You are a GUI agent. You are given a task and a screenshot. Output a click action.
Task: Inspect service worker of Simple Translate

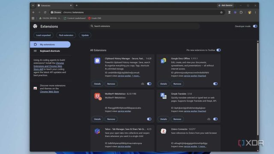coord(195,111)
